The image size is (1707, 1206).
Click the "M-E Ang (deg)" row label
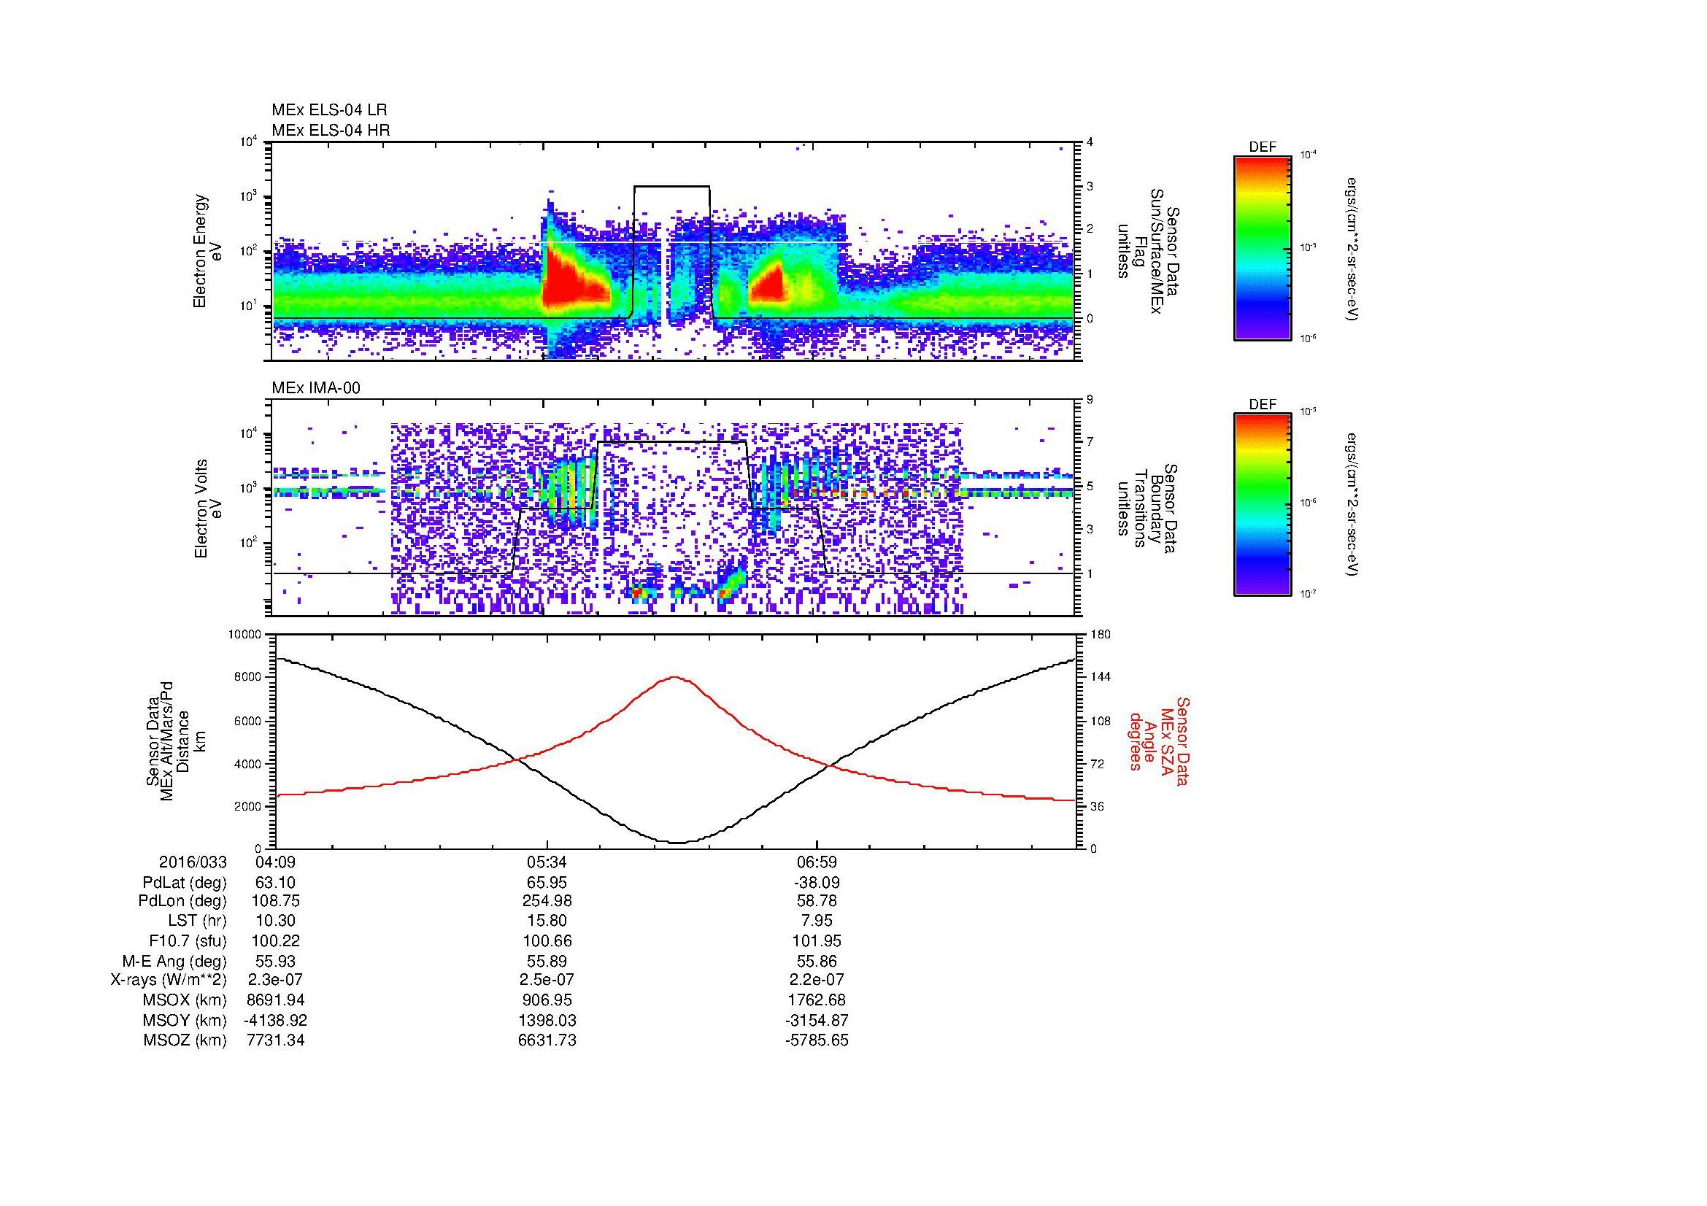click(174, 961)
